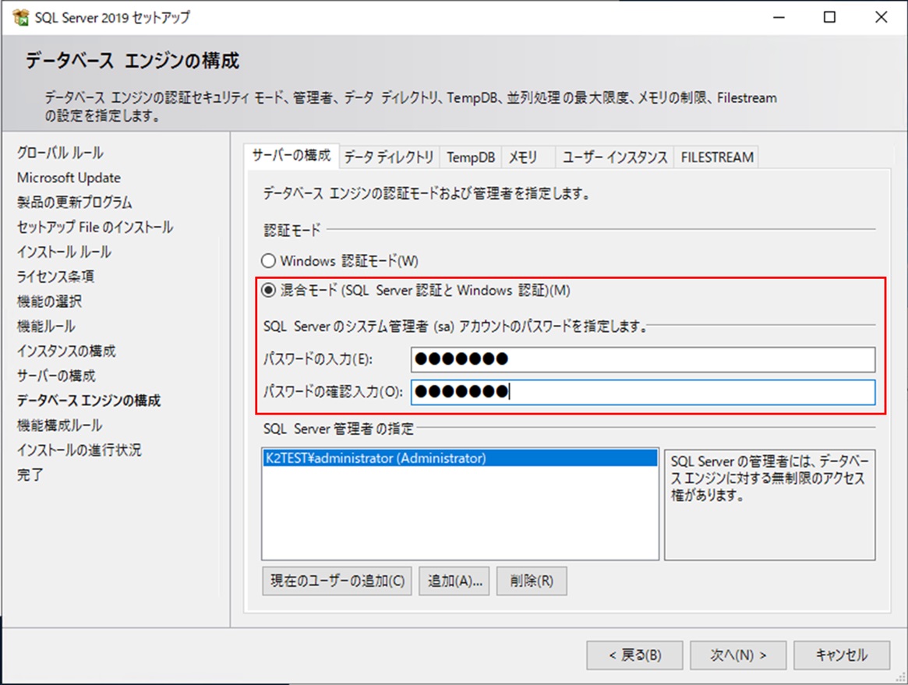
Task: Select 混合モード authentication radio button
Action: click(x=268, y=291)
